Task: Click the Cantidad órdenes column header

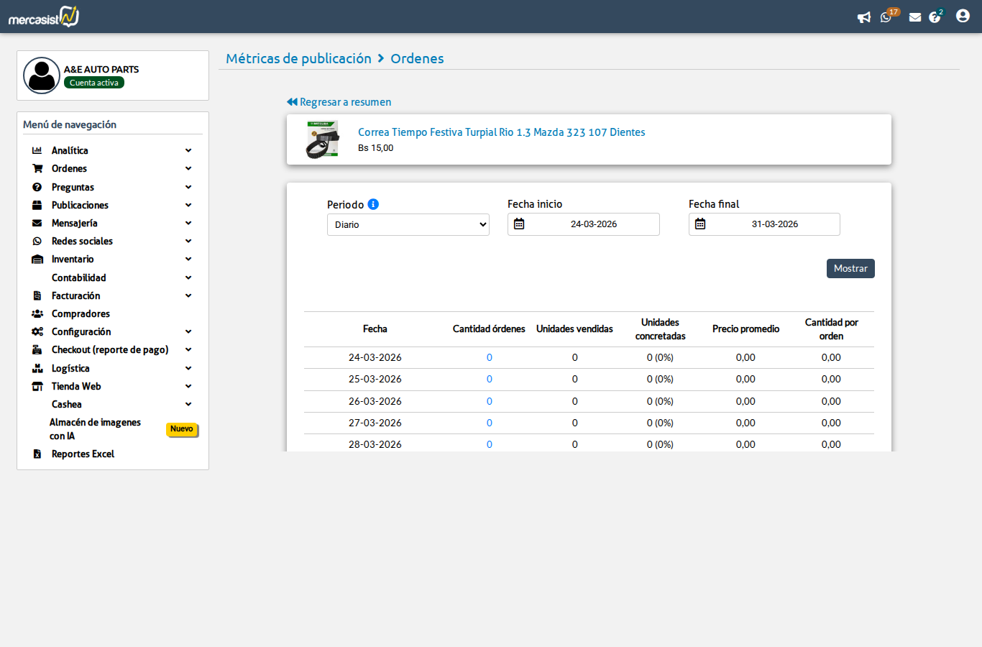Action: point(489,329)
